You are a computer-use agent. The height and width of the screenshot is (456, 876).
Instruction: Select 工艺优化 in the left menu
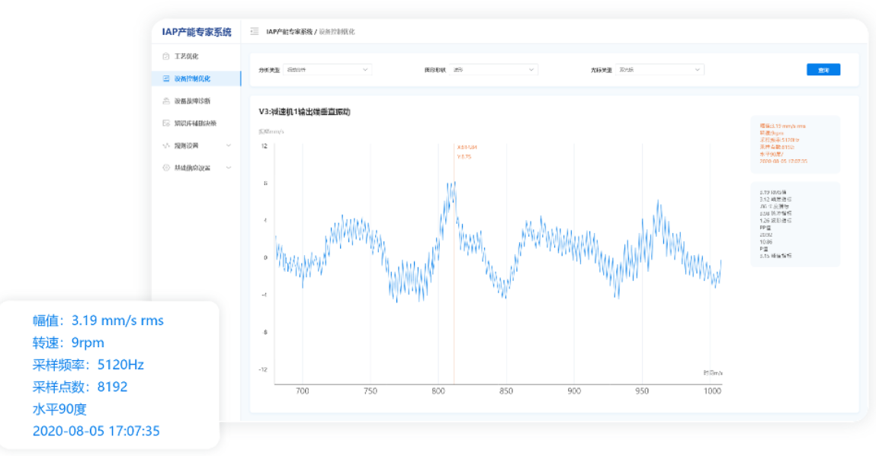pos(187,56)
